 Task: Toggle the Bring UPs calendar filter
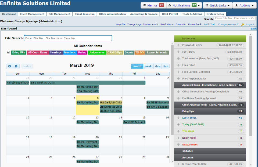coord(19,52)
